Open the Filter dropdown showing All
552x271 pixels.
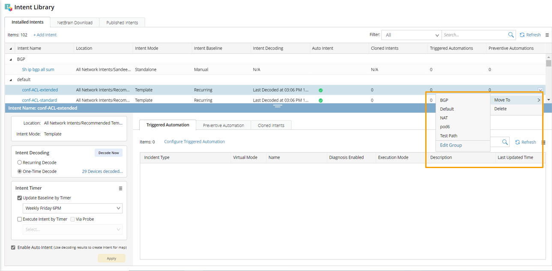coord(412,35)
